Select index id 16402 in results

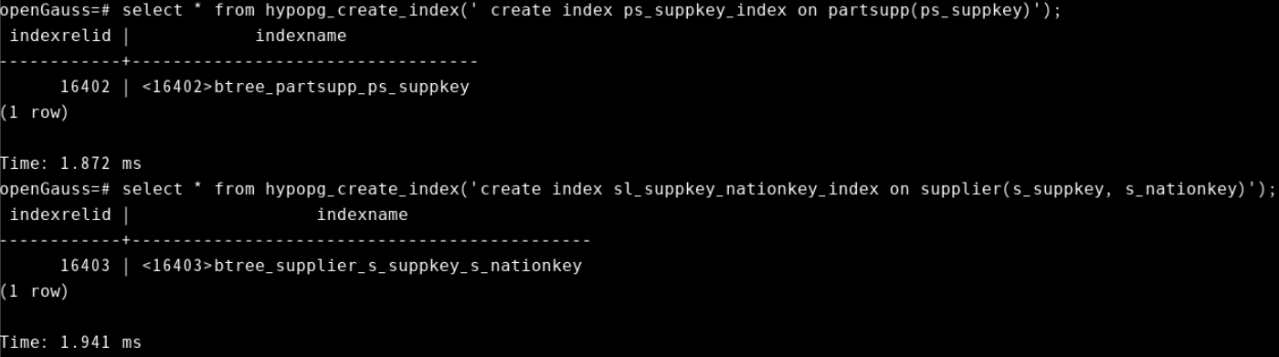(x=86, y=88)
